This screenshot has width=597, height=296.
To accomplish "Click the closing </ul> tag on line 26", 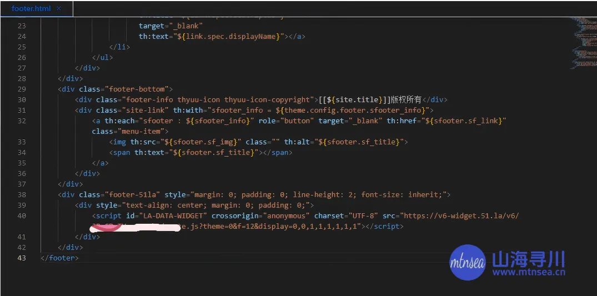I will (102, 58).
